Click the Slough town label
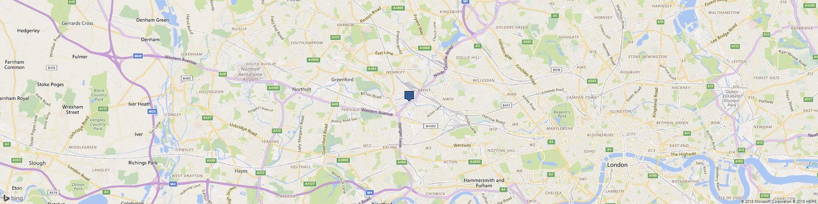818x204 pixels. (37, 163)
